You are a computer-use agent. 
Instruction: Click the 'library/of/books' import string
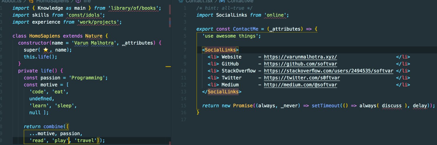(x=134, y=8)
